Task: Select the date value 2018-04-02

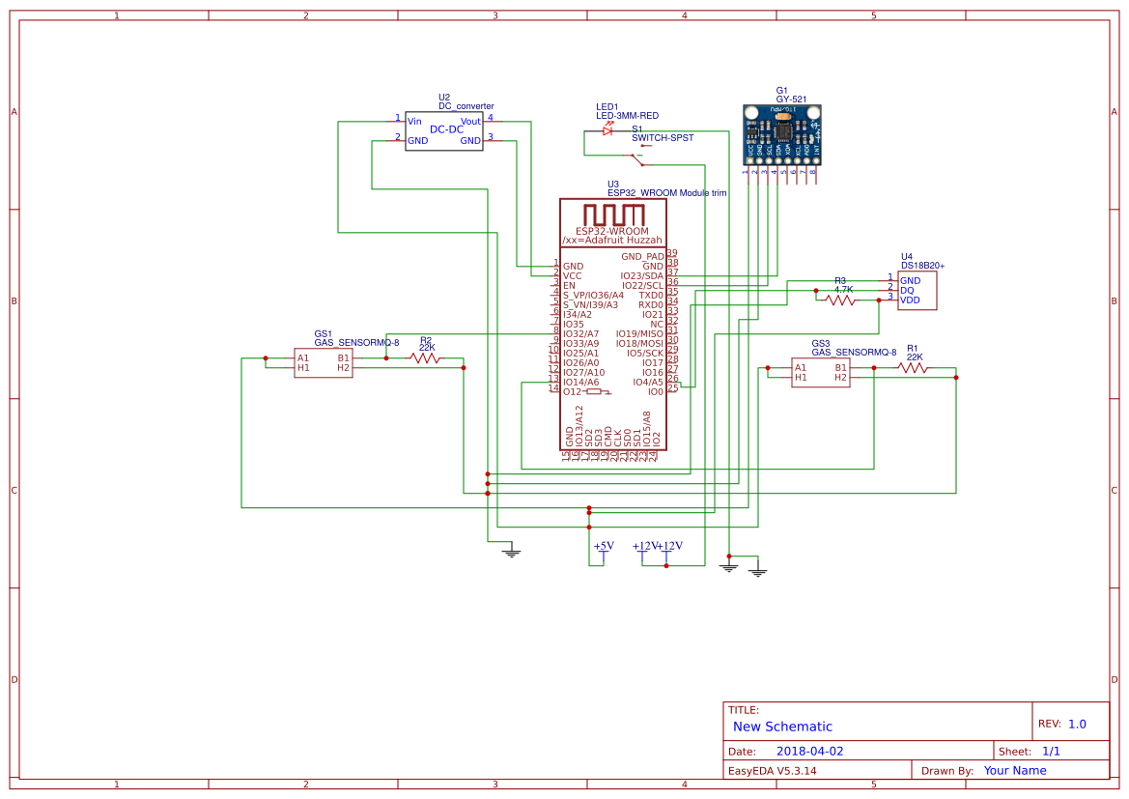Action: pyautogui.click(x=809, y=751)
